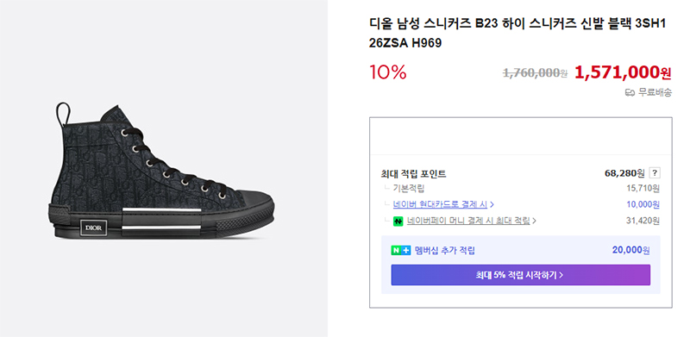The image size is (690, 337).
Task: Click the 최대 5% 적립 시작하기 button
Action: (x=521, y=275)
